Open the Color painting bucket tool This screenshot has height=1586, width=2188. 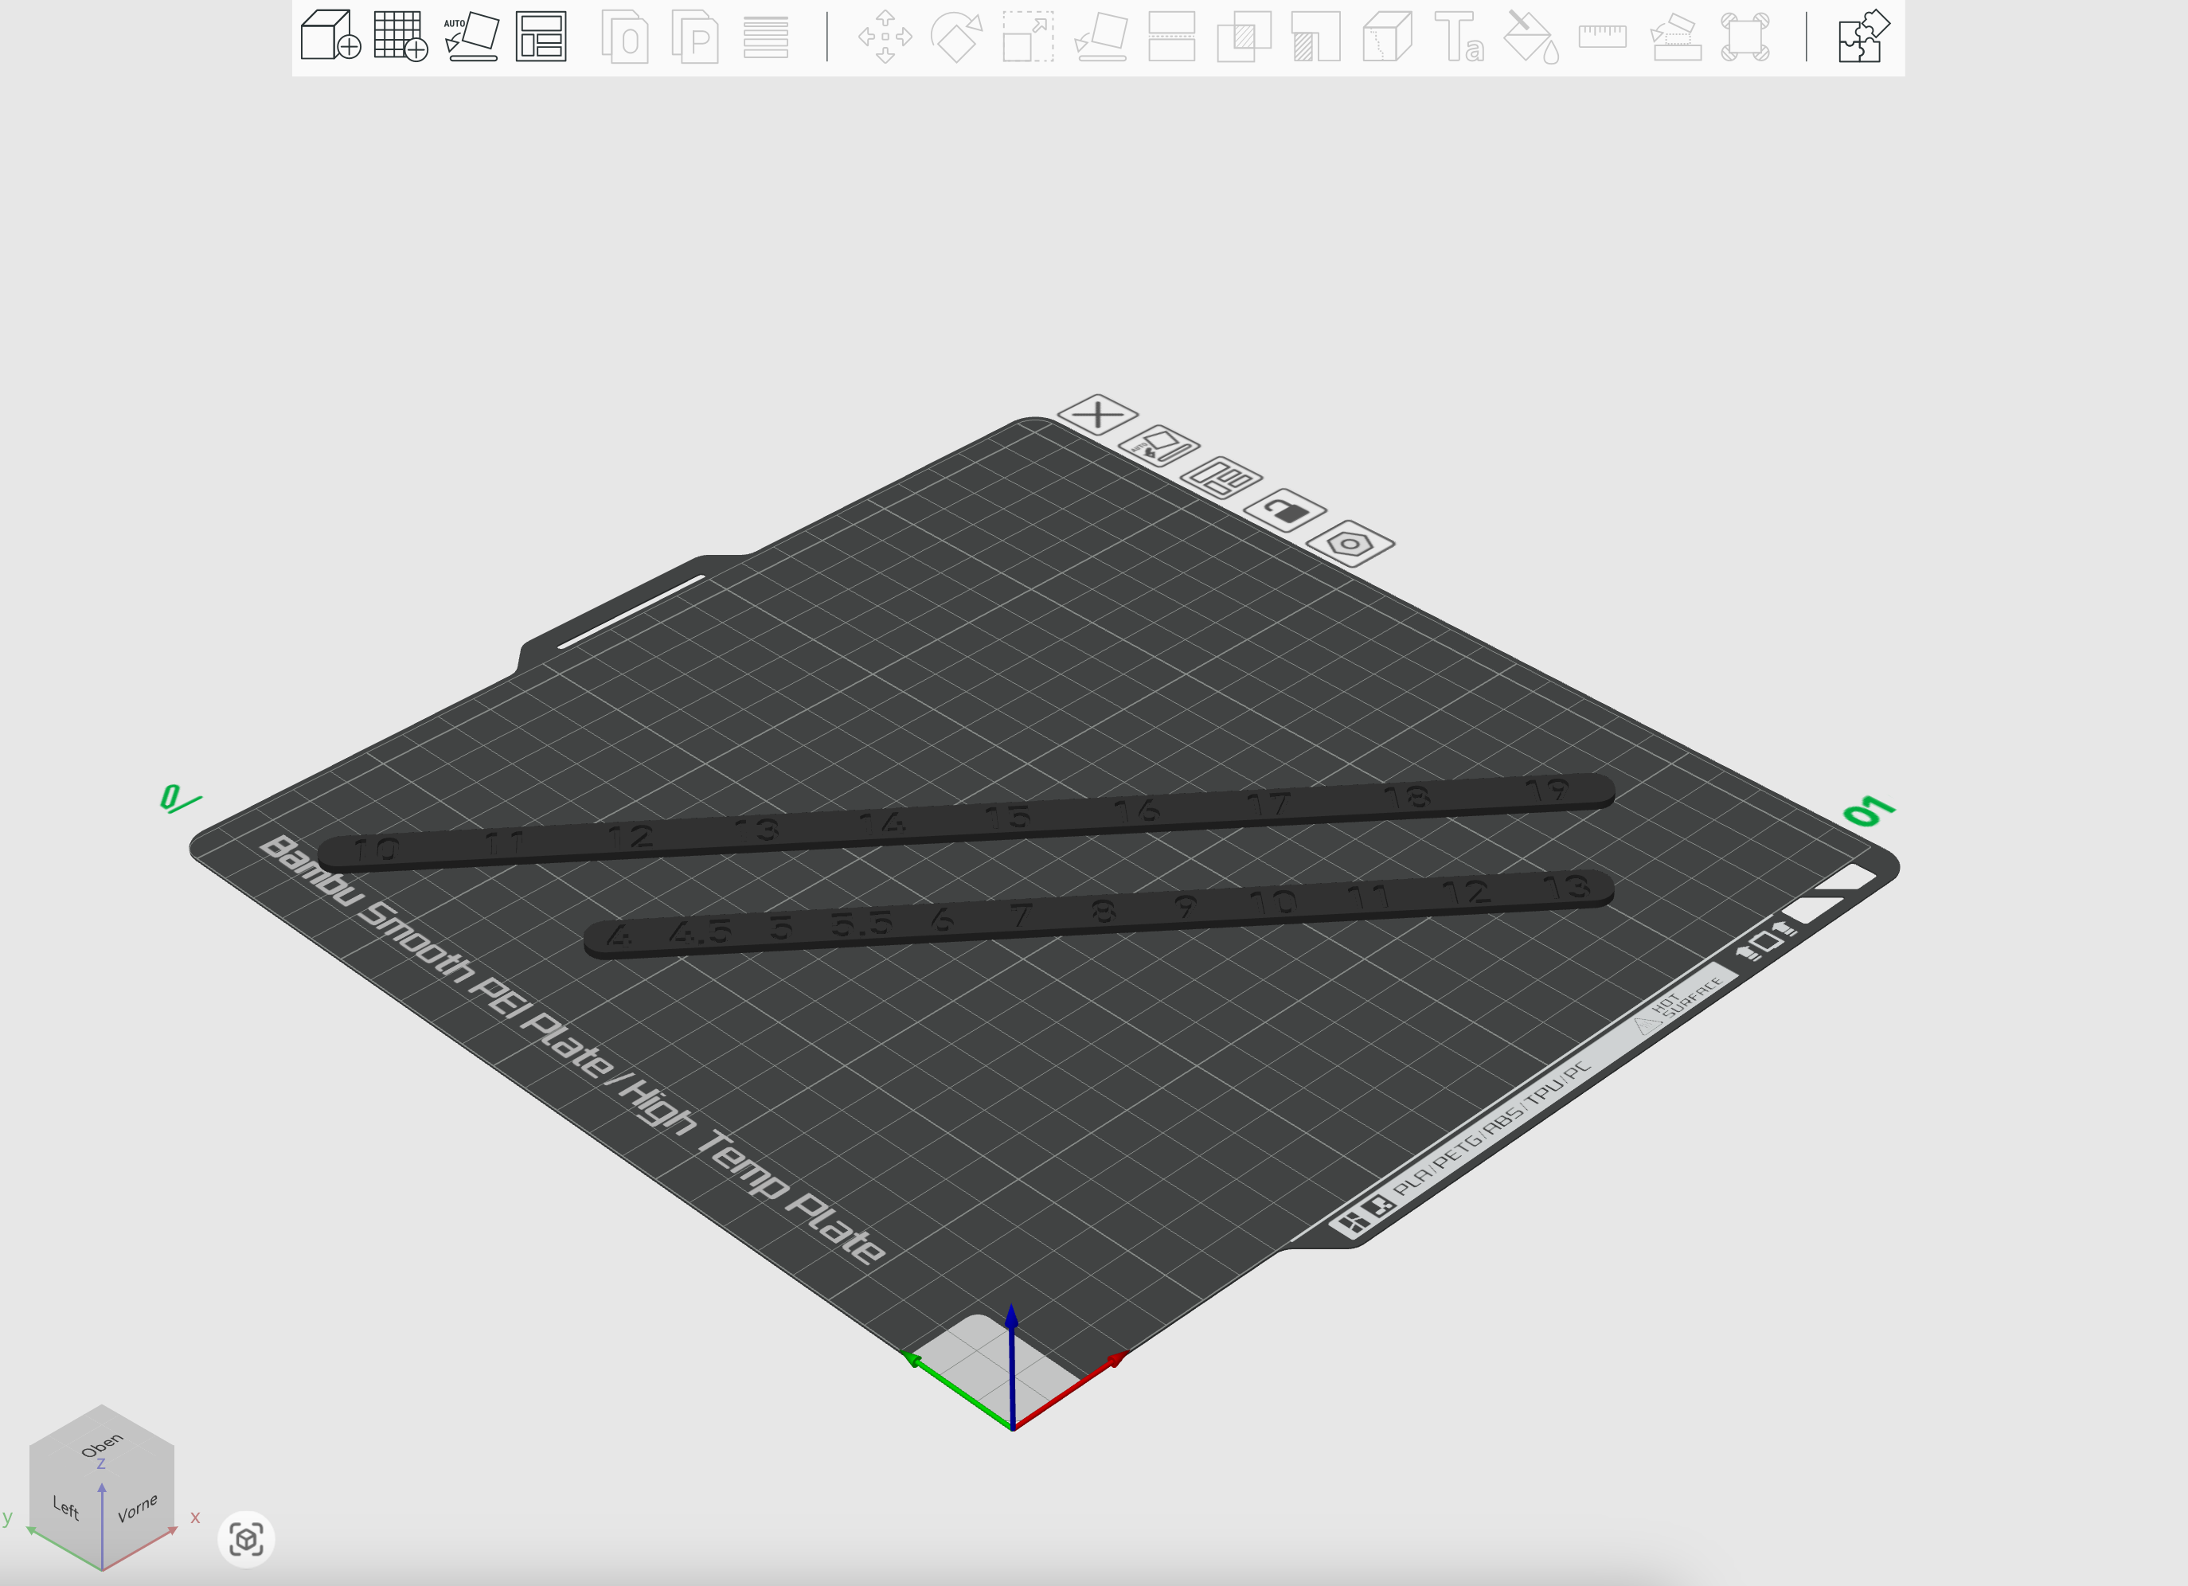click(x=1531, y=37)
